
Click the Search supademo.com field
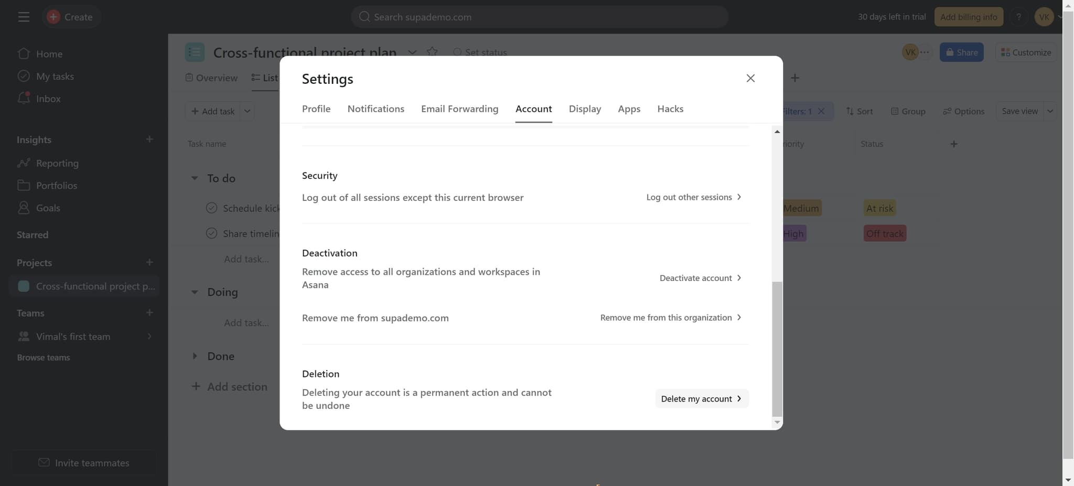coord(539,17)
